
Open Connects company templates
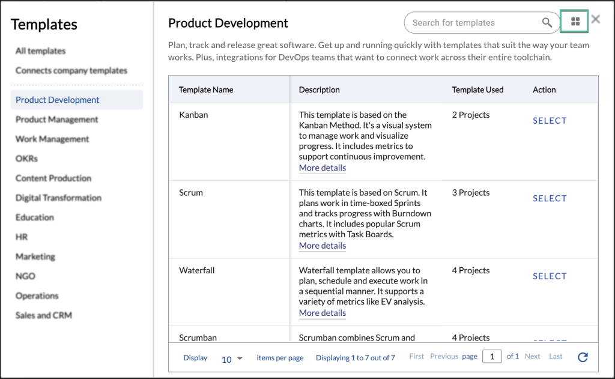coord(71,71)
